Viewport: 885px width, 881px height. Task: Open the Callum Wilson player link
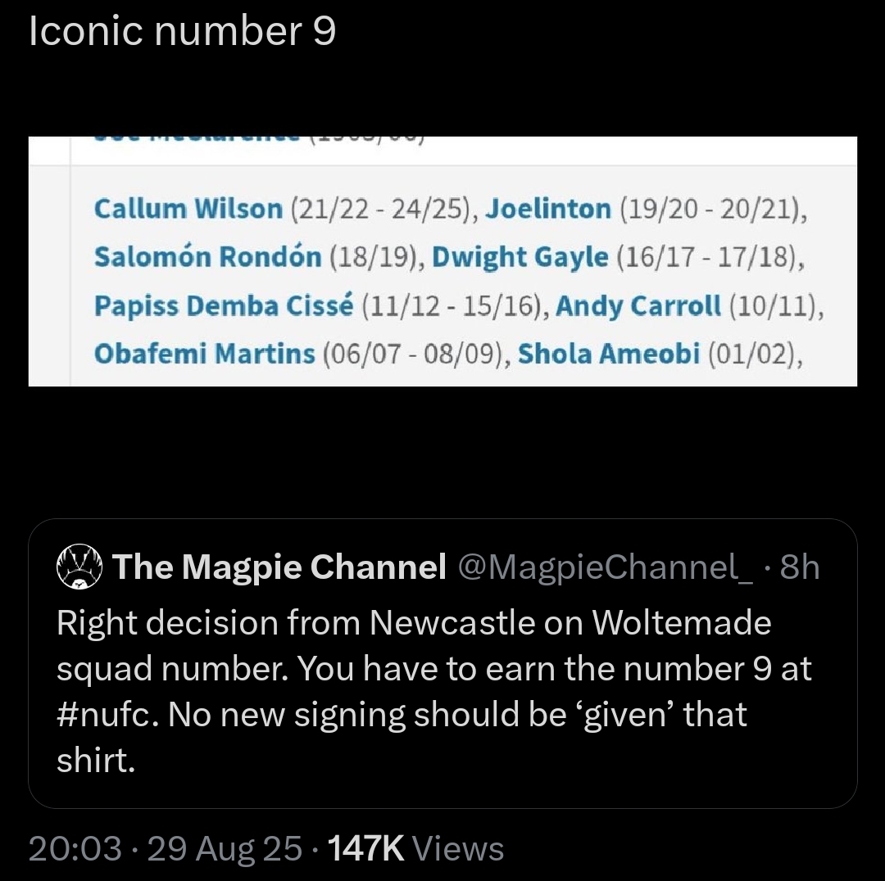tap(188, 209)
